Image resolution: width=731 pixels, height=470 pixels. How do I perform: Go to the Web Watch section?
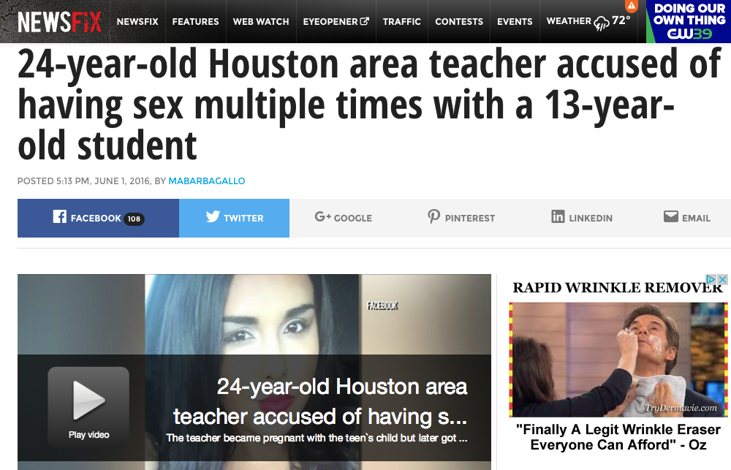[x=261, y=21]
